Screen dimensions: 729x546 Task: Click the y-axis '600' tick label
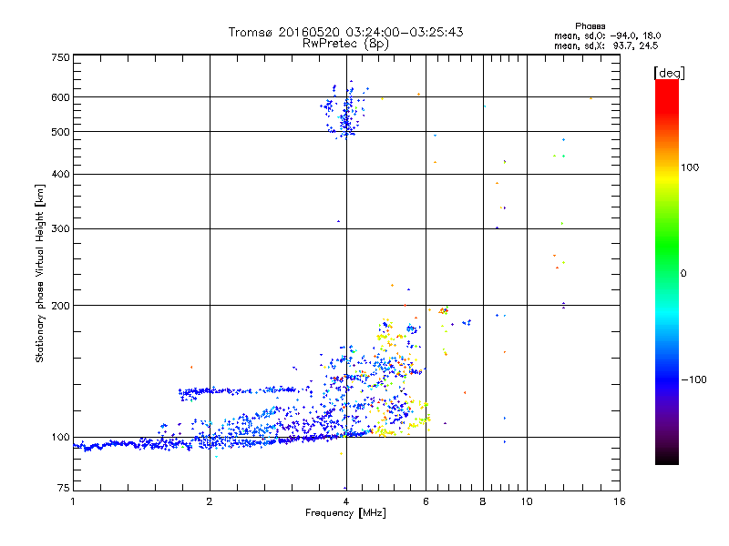click(x=60, y=97)
